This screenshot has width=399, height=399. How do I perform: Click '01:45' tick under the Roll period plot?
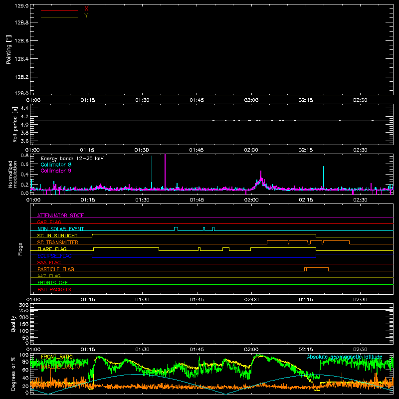(196, 150)
